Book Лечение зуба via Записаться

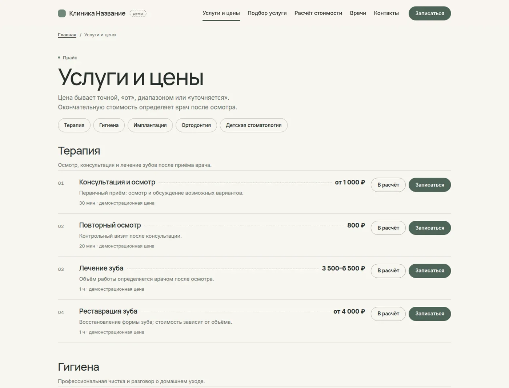[x=430, y=271]
